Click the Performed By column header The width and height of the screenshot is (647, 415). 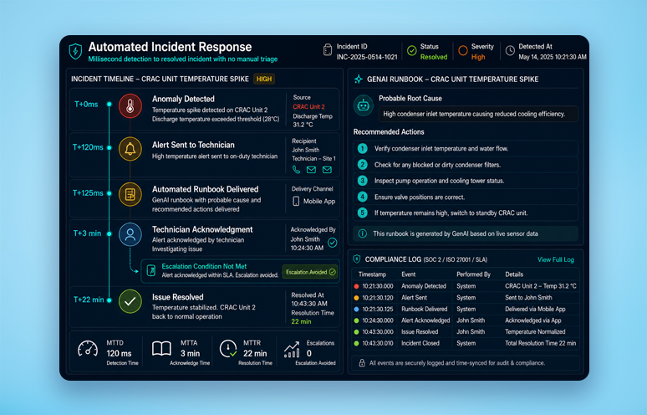point(473,274)
